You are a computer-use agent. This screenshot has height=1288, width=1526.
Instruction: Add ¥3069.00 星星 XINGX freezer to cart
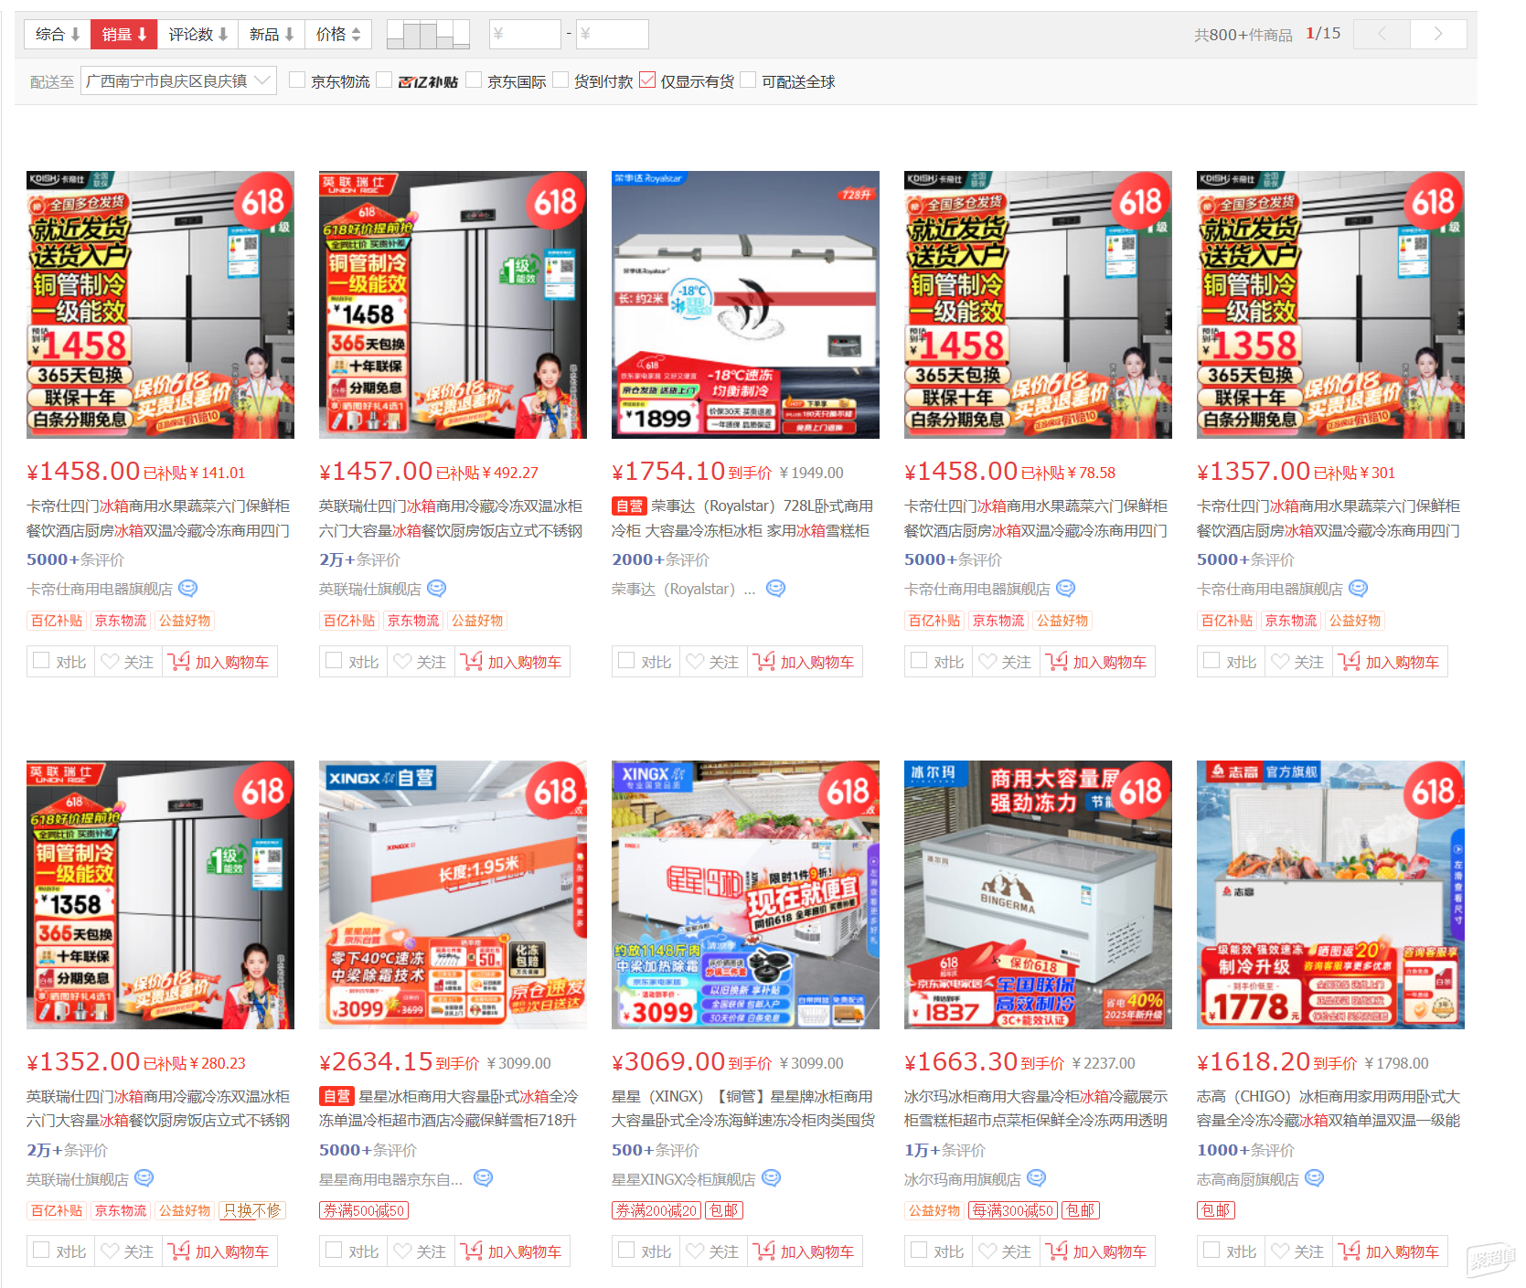click(x=805, y=1251)
